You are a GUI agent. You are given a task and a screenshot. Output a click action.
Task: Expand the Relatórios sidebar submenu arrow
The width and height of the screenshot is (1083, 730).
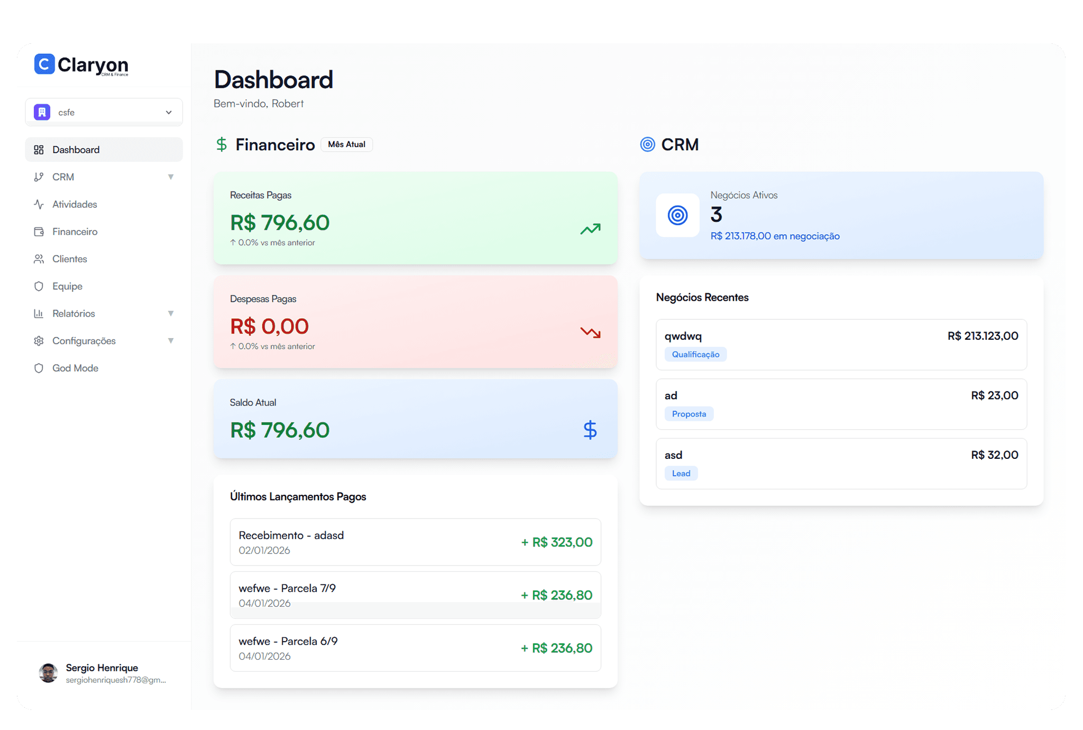click(x=170, y=313)
